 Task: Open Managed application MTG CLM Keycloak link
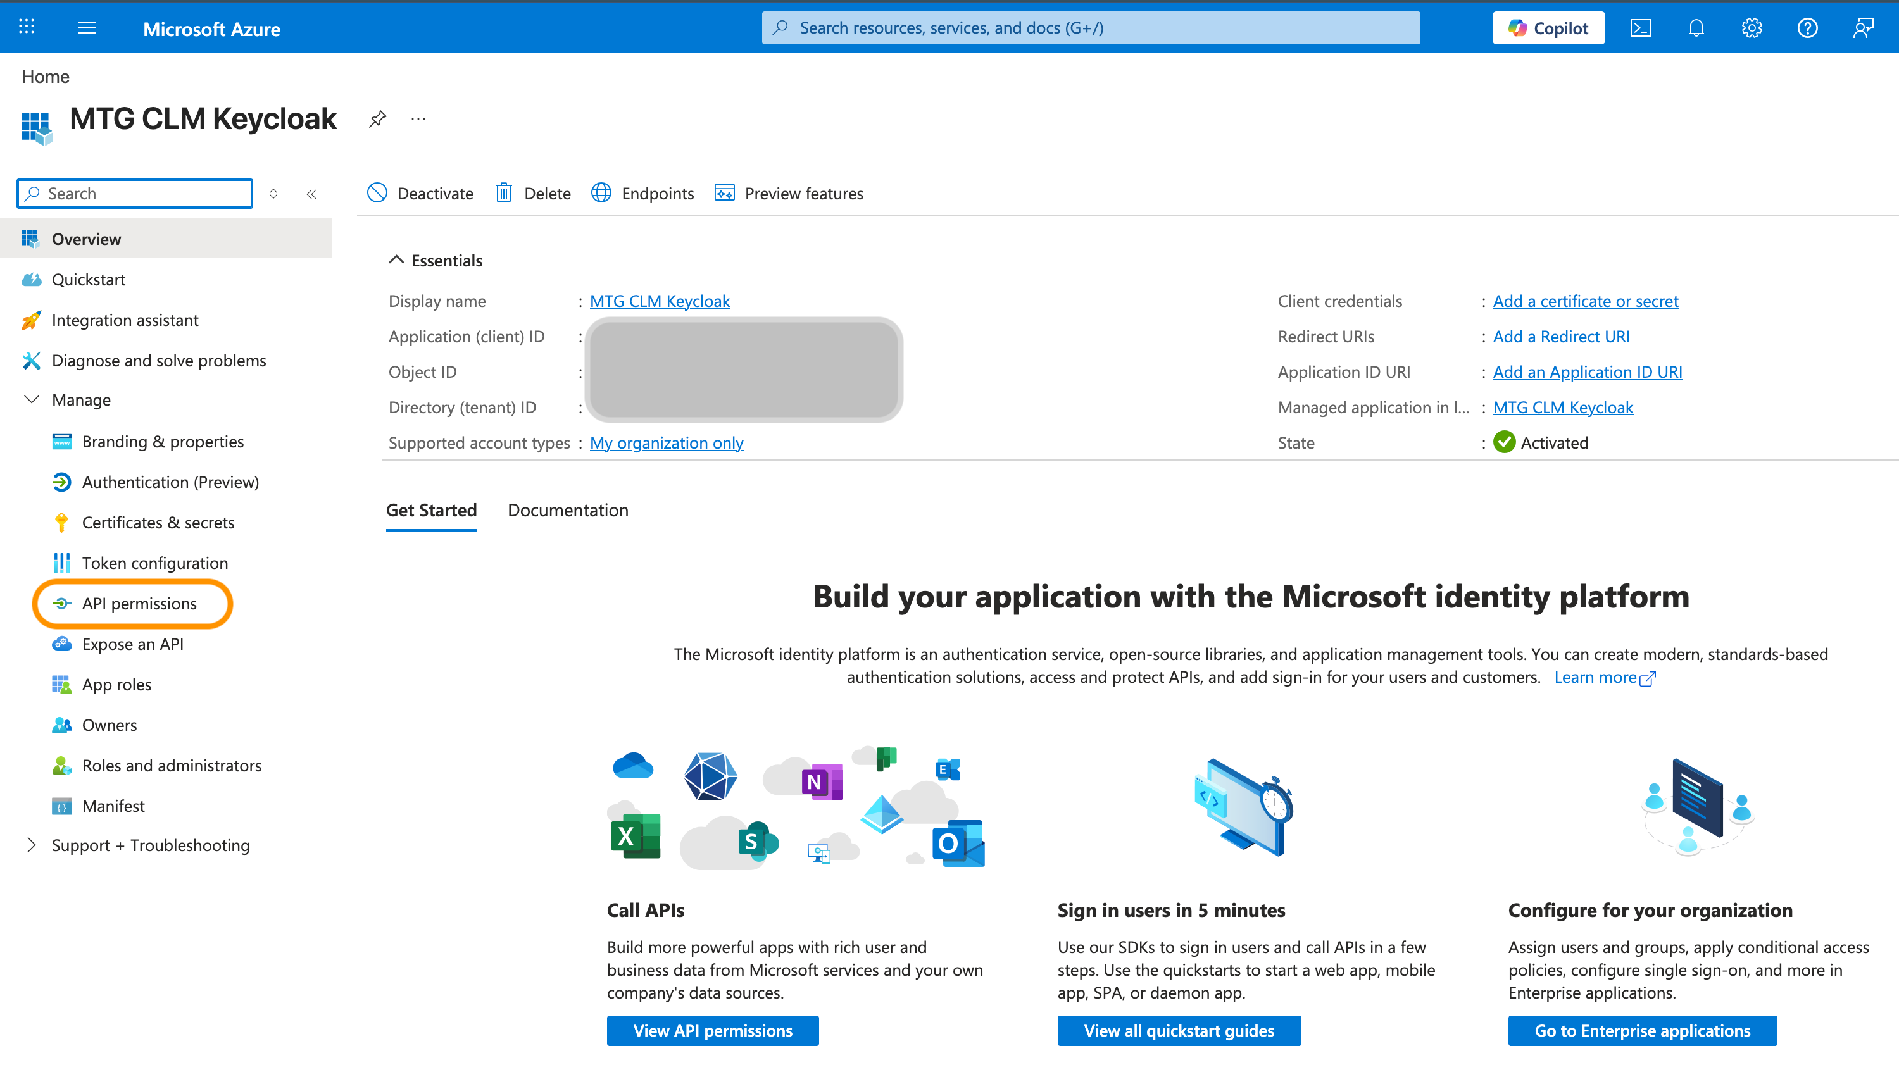pos(1563,408)
